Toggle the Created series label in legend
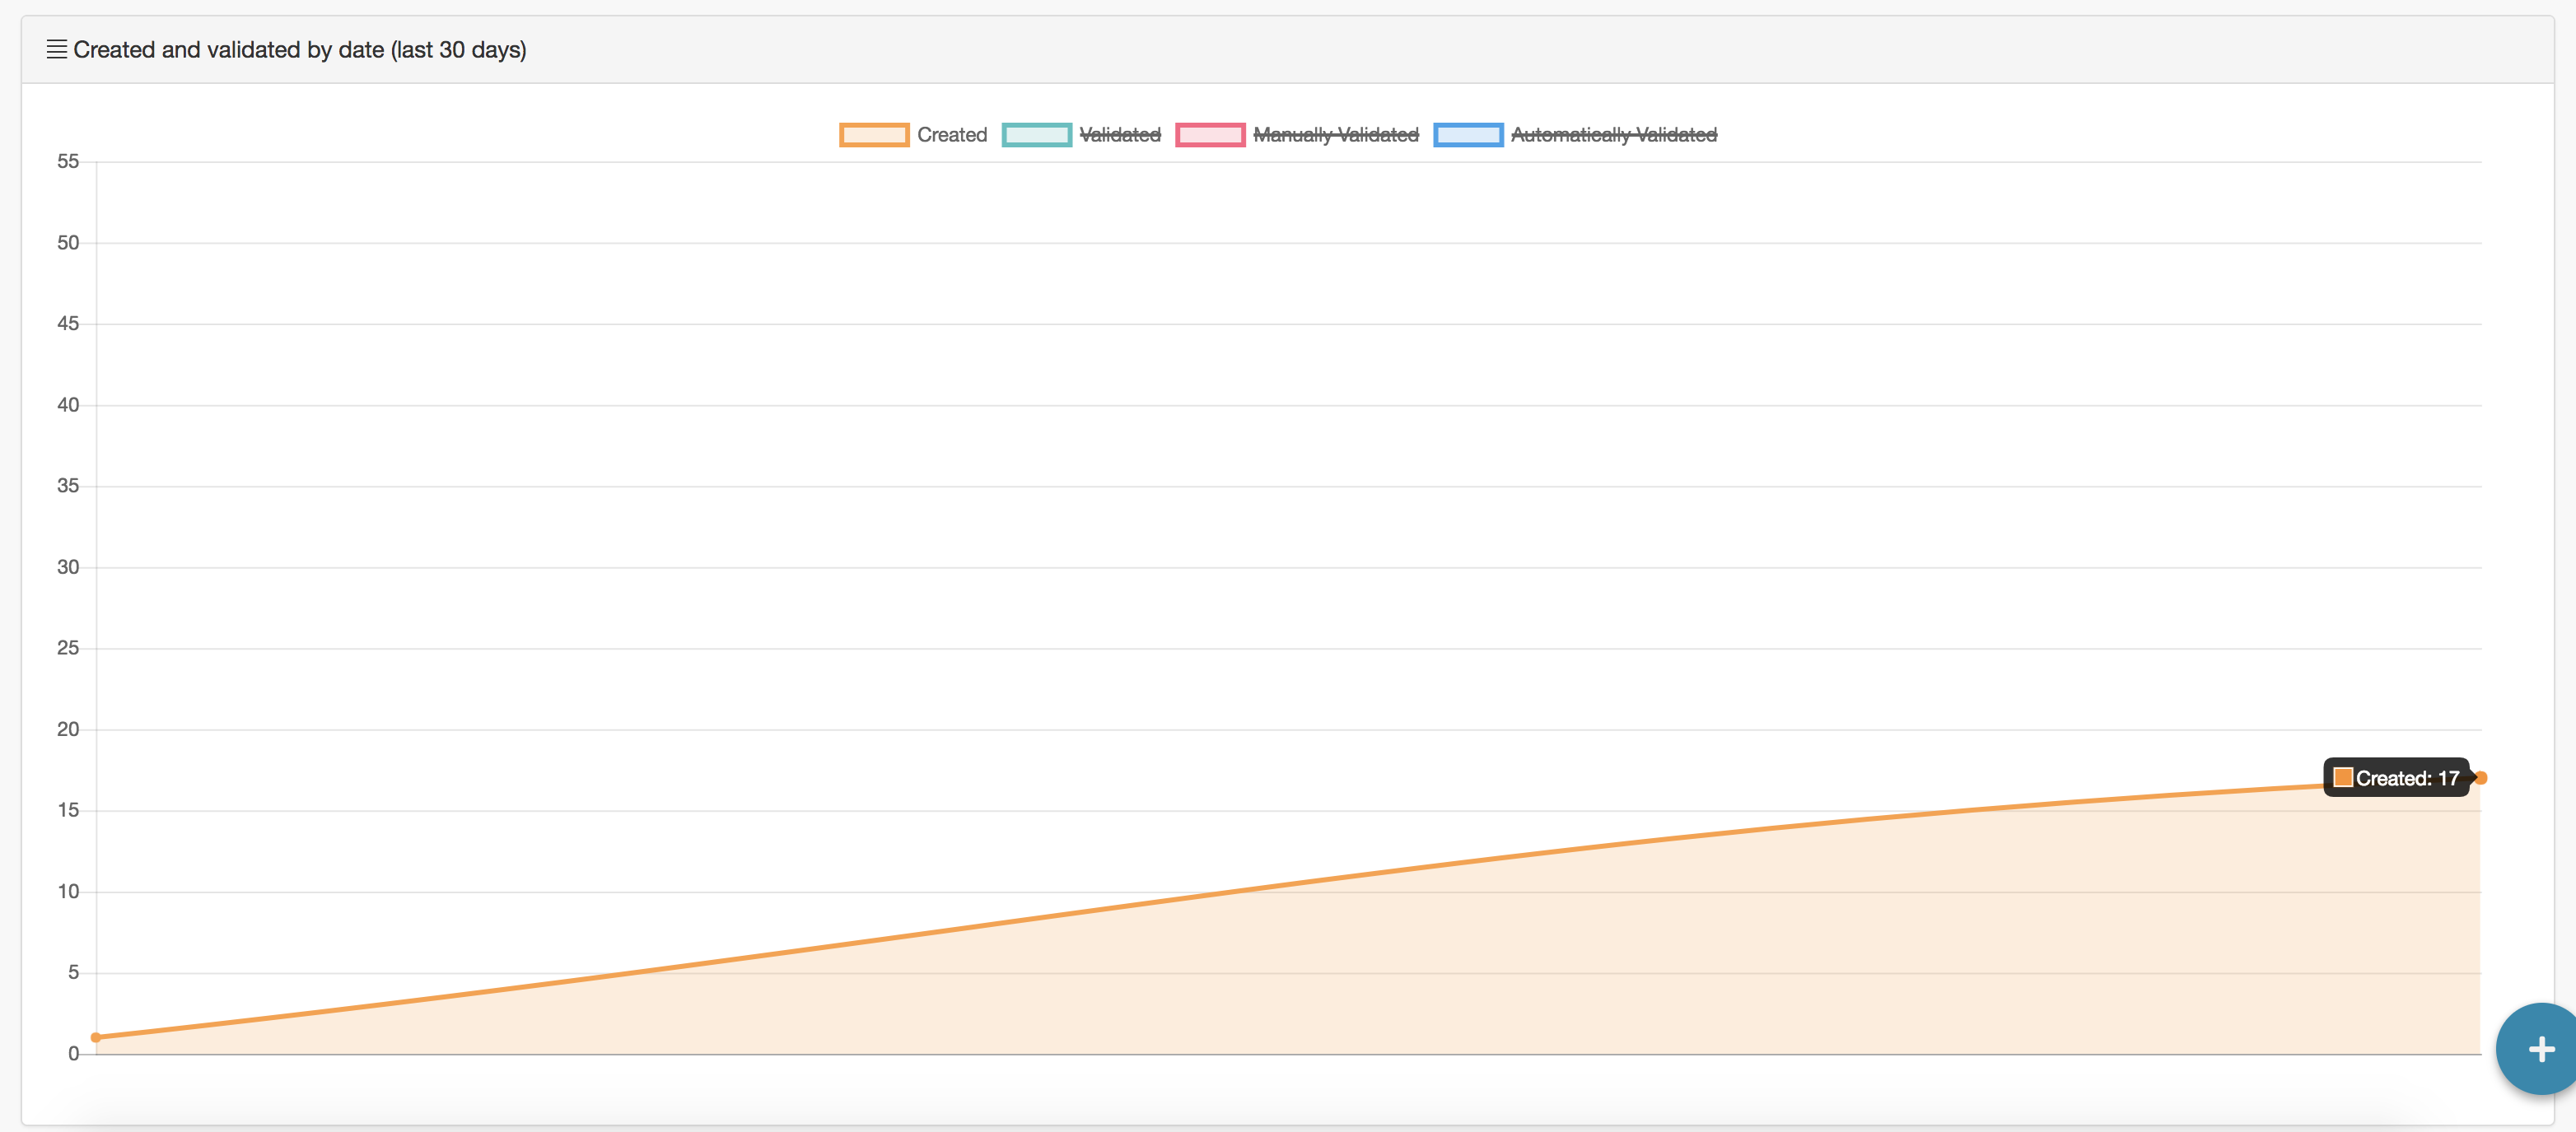Image resolution: width=2576 pixels, height=1132 pixels. click(x=951, y=135)
